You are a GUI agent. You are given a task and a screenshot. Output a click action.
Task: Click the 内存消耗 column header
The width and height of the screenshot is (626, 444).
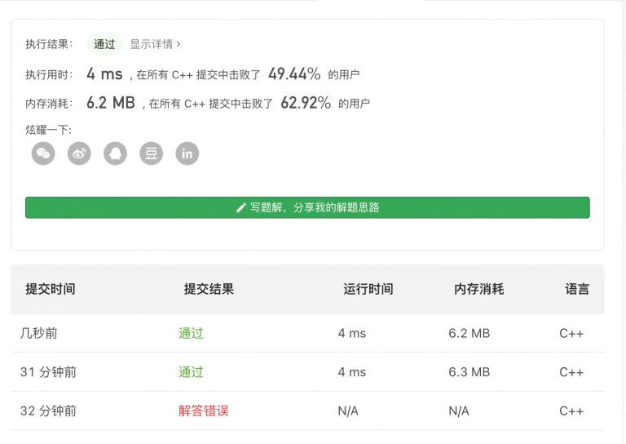pyautogui.click(x=479, y=289)
